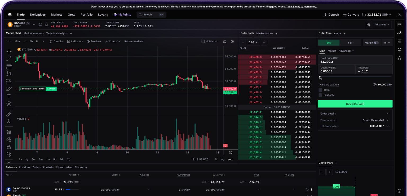Toggle log scale on the chart

[223, 159]
